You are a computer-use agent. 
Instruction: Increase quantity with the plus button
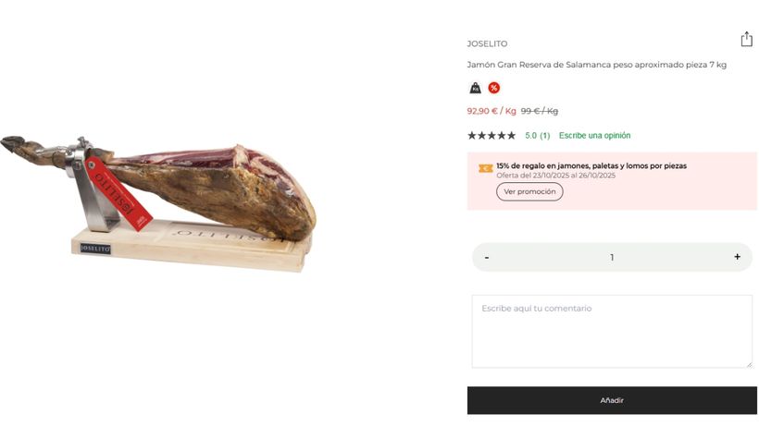point(737,257)
